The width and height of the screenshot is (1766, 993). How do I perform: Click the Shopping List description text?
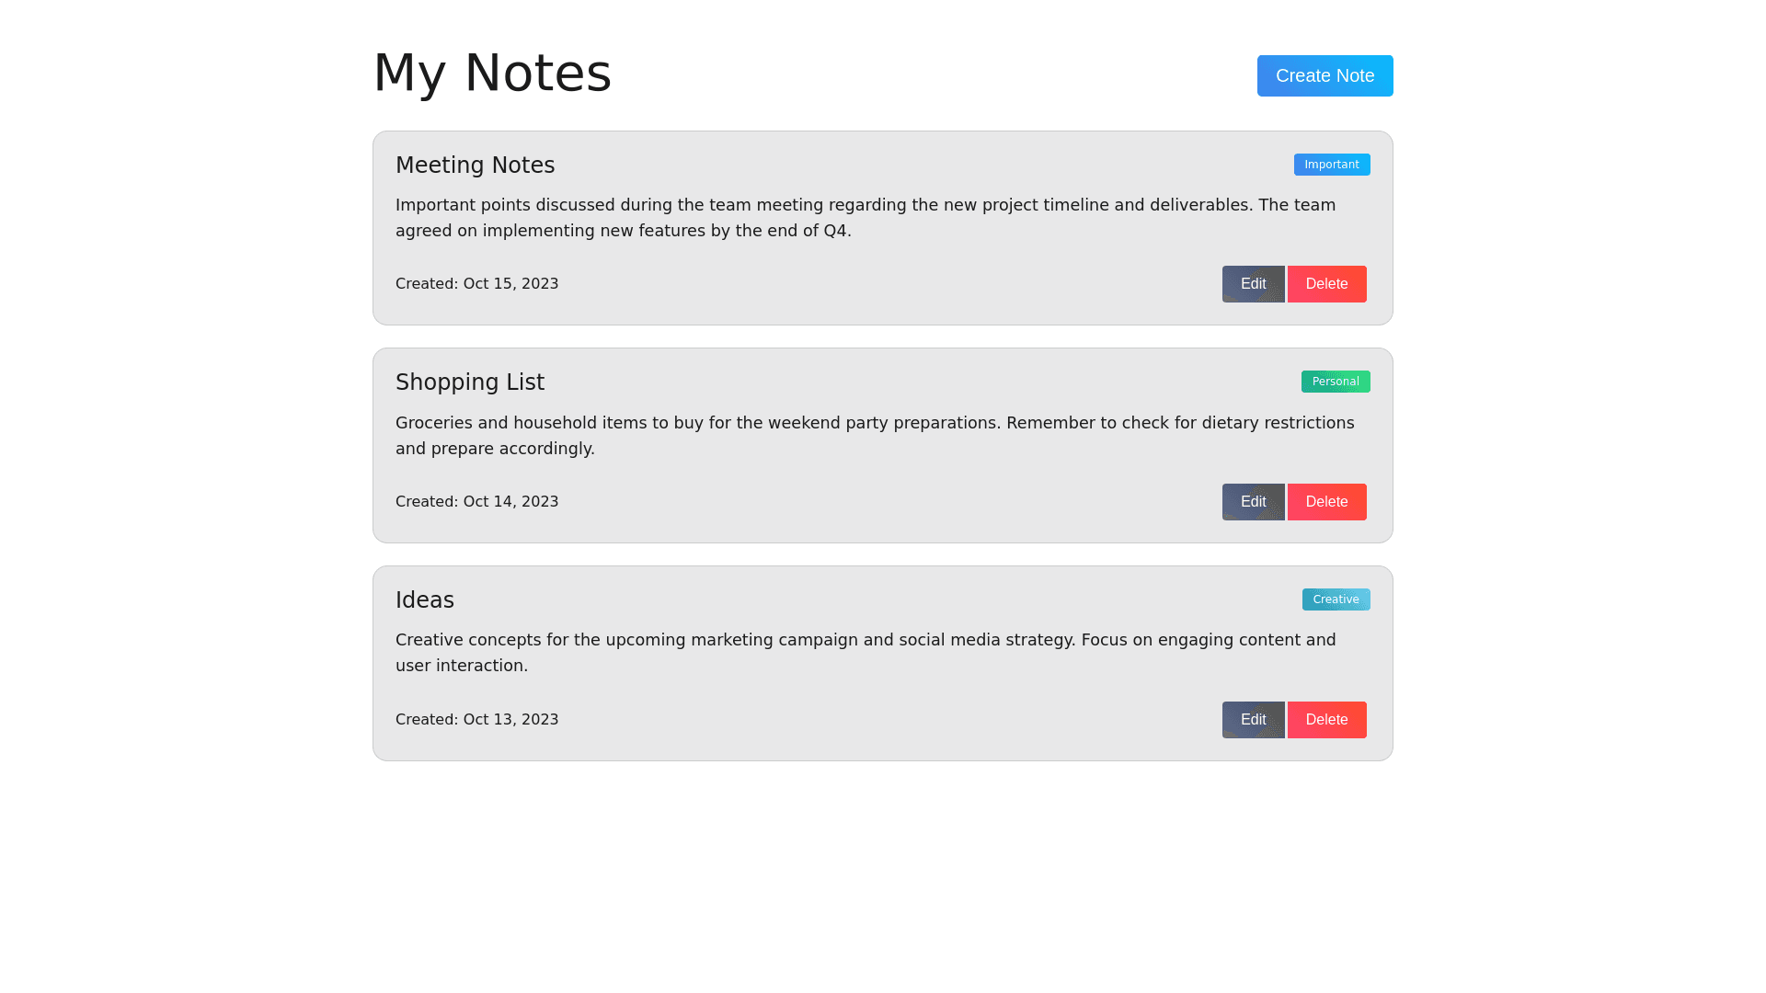[x=874, y=436]
